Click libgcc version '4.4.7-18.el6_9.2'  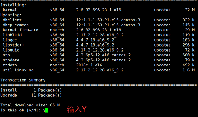tap(95, 40)
